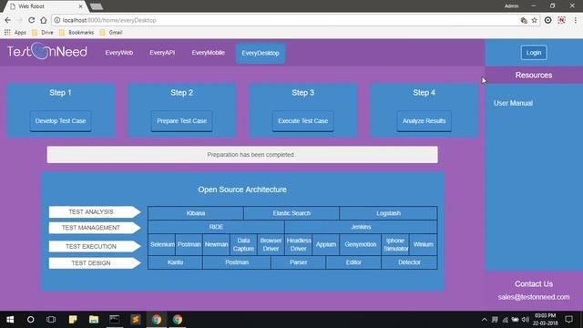Click the Winium cell

coord(423,244)
